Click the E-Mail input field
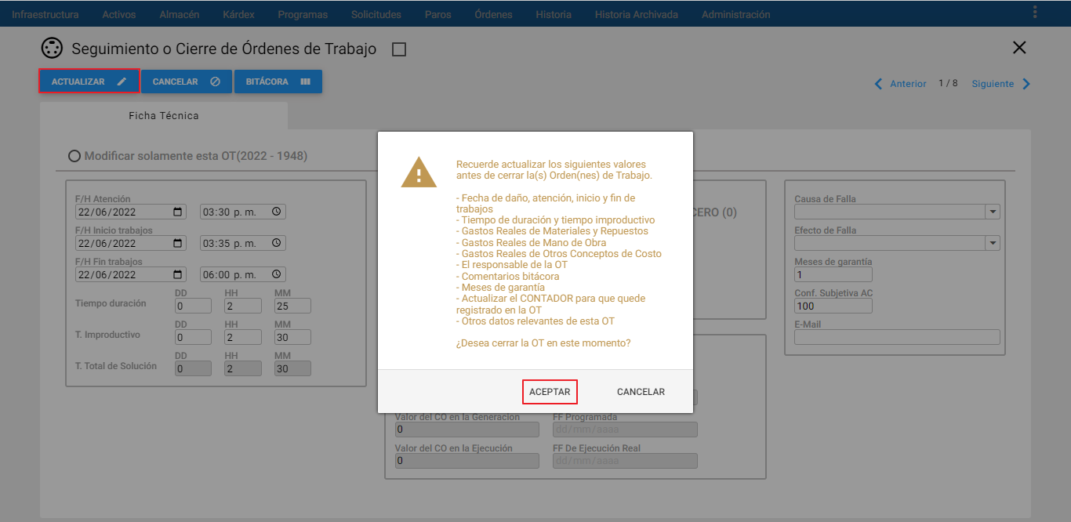 click(x=897, y=337)
